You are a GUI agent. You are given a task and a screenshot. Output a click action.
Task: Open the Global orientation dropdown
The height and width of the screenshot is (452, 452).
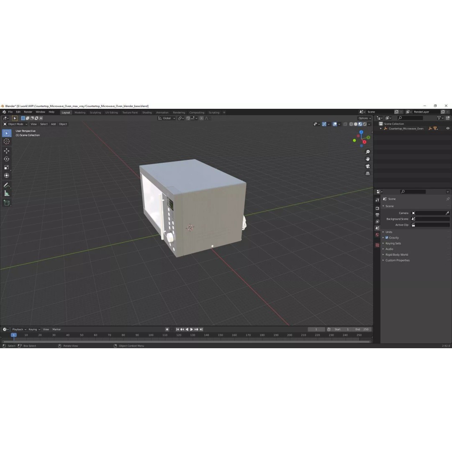[x=166, y=118]
